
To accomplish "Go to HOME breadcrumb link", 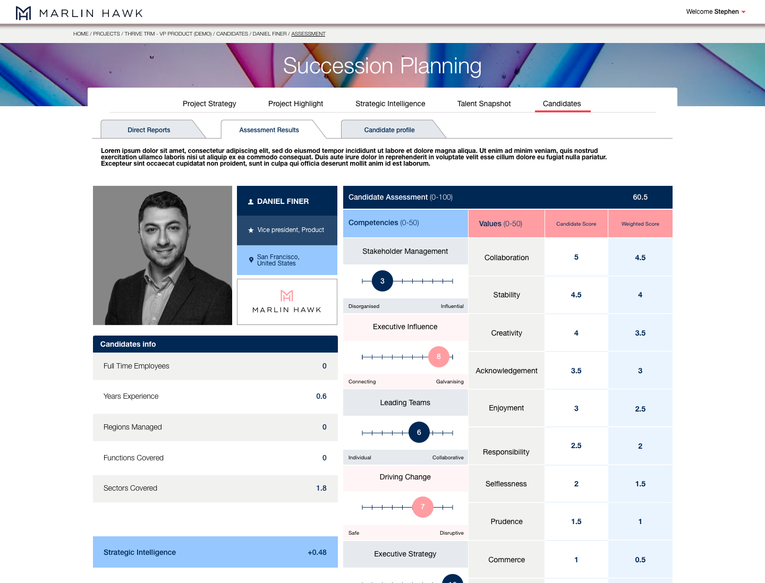I will click(x=81, y=34).
